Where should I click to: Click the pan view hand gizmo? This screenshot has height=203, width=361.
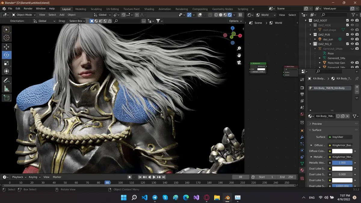[239, 55]
